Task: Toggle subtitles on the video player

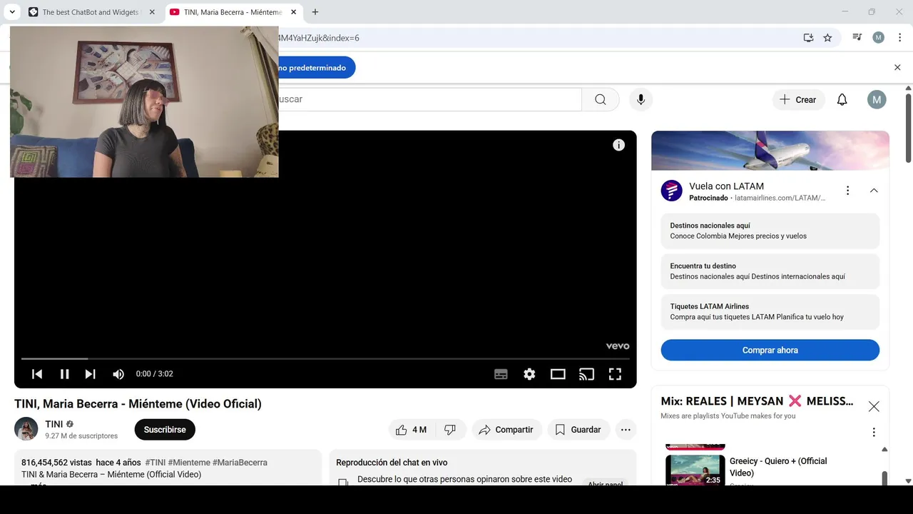Action: pos(501,374)
